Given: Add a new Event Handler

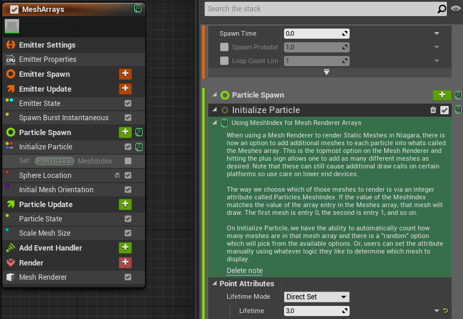Looking at the screenshot, I should [125, 248].
